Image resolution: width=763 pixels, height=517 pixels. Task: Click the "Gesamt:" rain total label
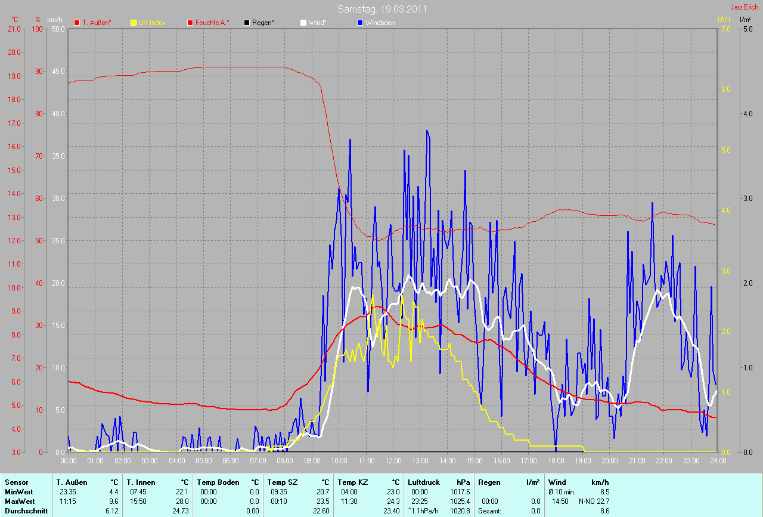click(489, 510)
